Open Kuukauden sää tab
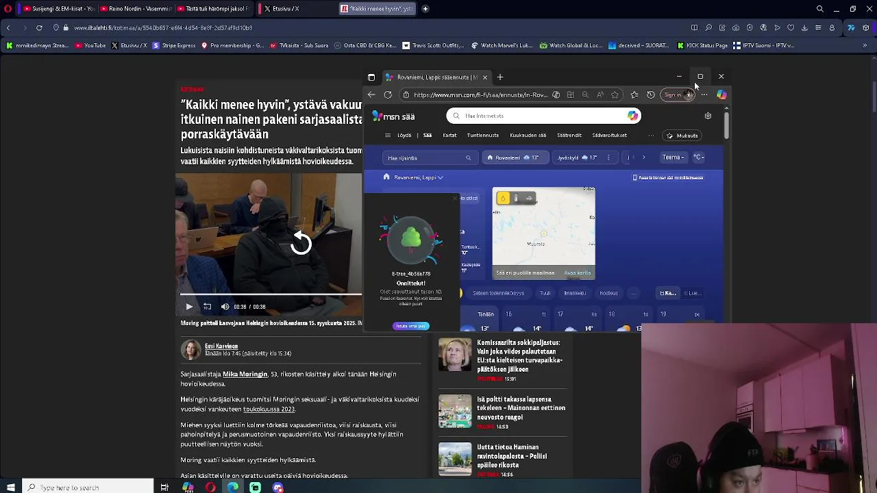877x493 pixels. (528, 136)
